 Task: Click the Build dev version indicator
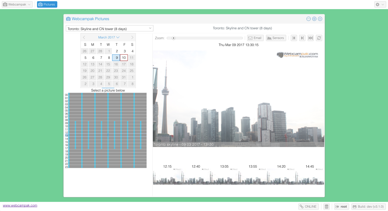tap(368, 207)
